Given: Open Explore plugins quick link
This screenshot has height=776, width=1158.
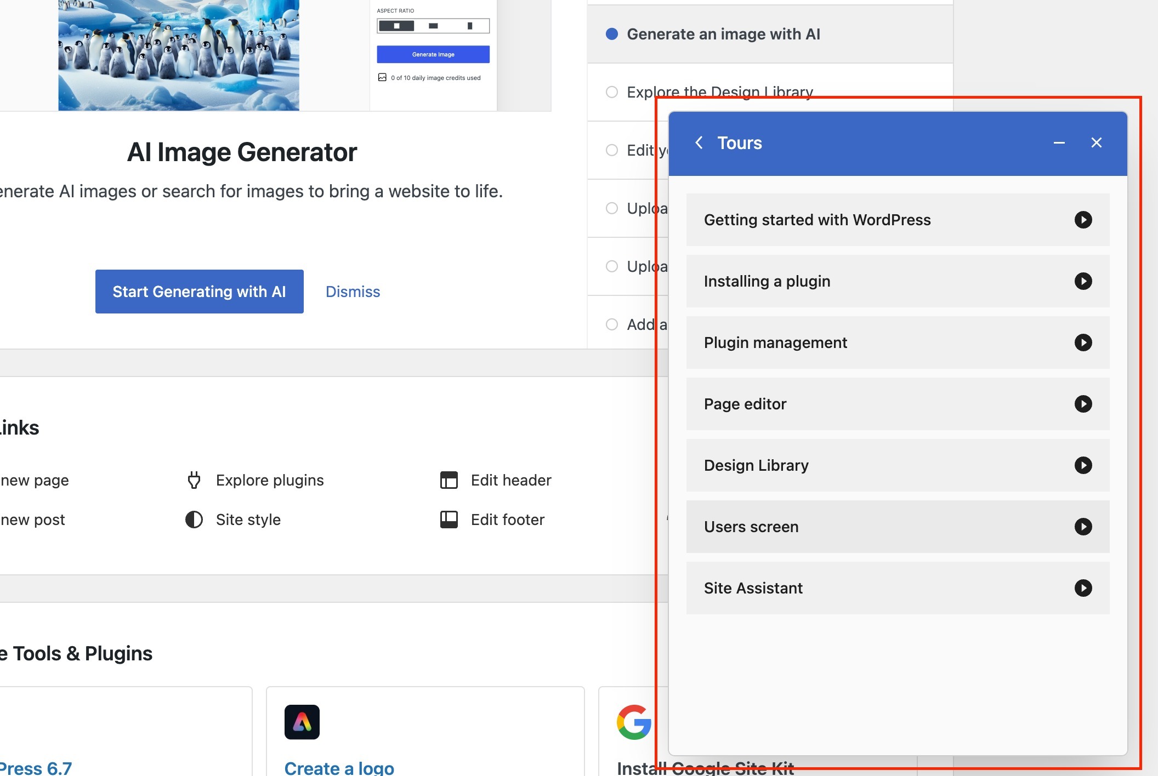Looking at the screenshot, I should coord(269,480).
